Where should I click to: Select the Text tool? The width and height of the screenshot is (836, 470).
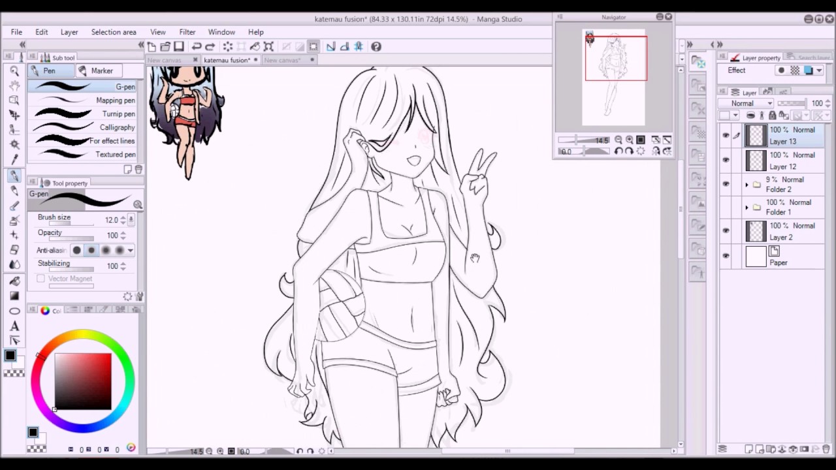pos(14,326)
